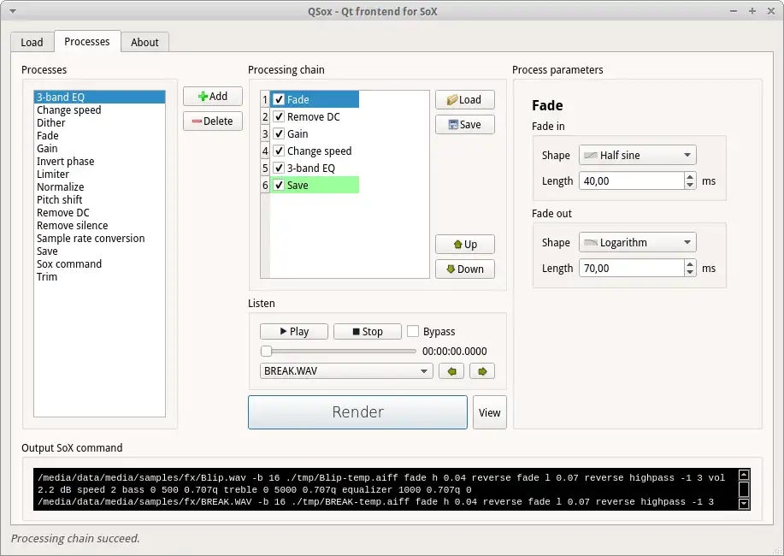Open Fade out Shape dropdown (Logarithm)
The height and width of the screenshot is (556, 784).
pyautogui.click(x=638, y=243)
